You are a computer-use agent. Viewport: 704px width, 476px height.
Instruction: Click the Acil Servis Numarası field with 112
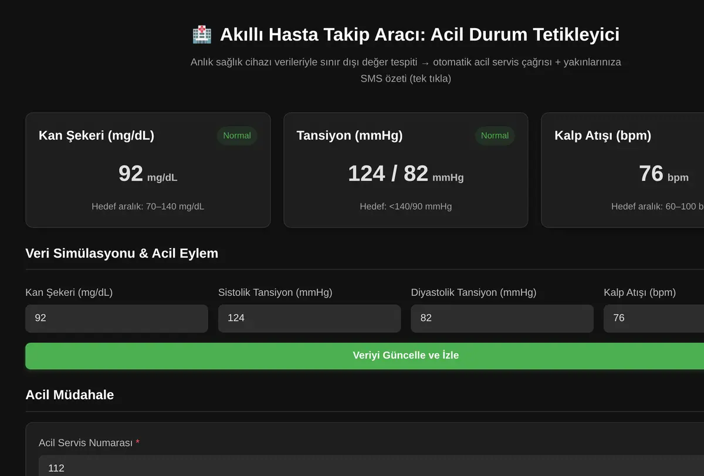[x=371, y=467]
